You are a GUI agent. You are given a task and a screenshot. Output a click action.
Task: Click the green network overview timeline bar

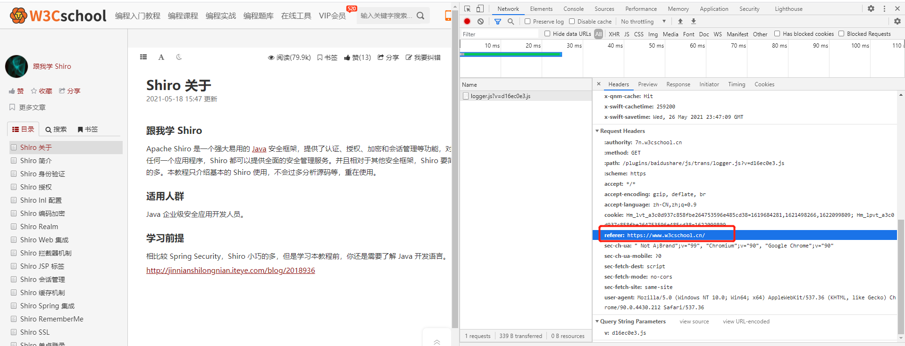[511, 54]
